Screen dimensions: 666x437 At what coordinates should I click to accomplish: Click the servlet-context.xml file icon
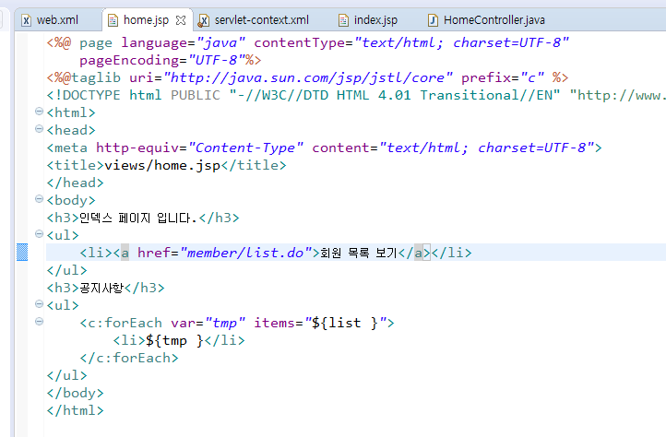[204, 20]
